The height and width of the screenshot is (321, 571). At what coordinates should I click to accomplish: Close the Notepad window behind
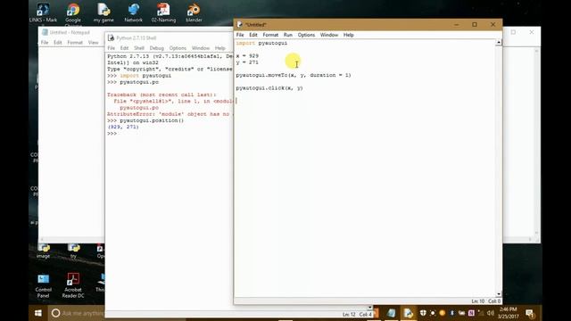click(x=532, y=32)
